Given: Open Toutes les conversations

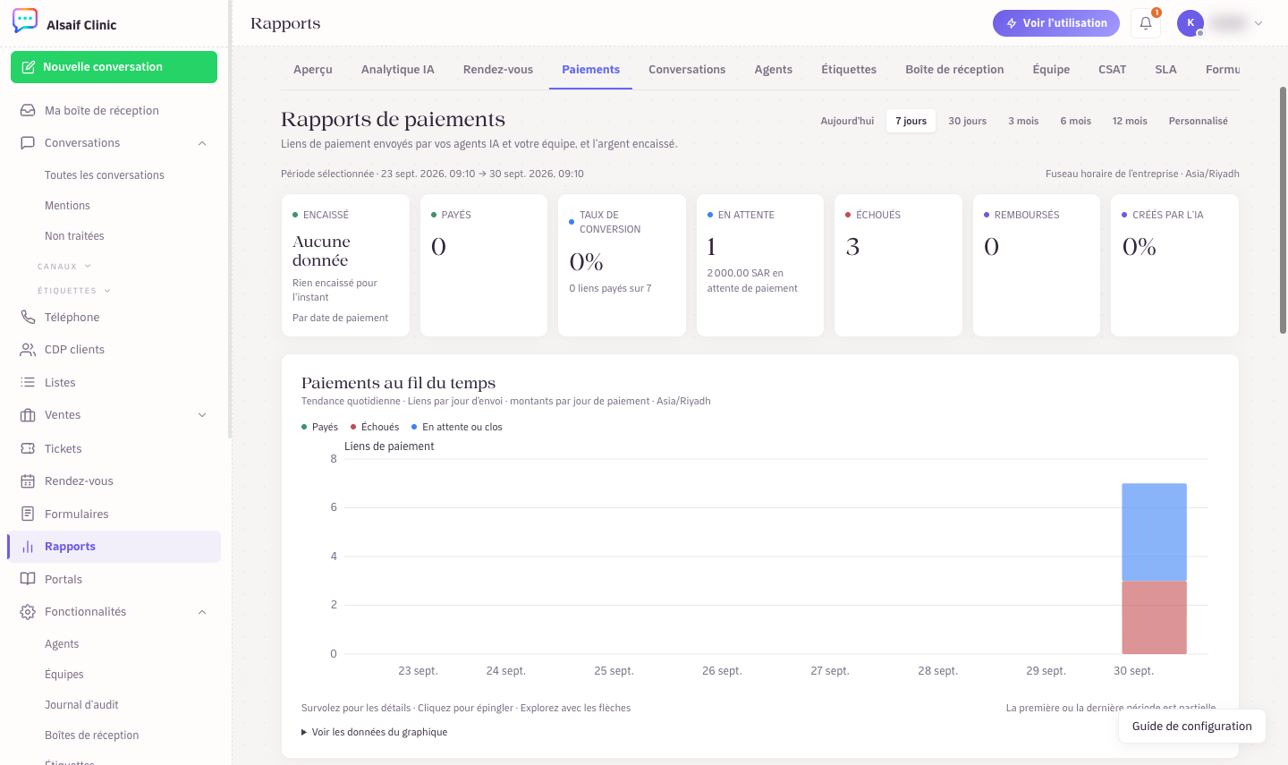Looking at the screenshot, I should [105, 175].
